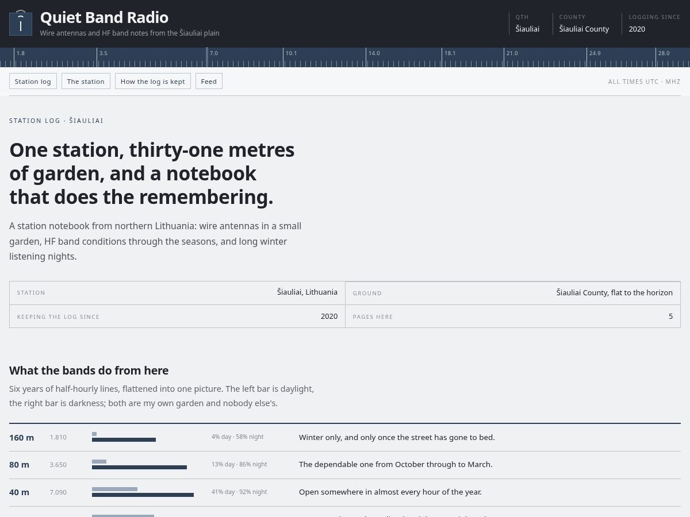Viewport: 690px width, 517px height.
Task: Click the 160 m daylight bar
Action: click(x=94, y=434)
